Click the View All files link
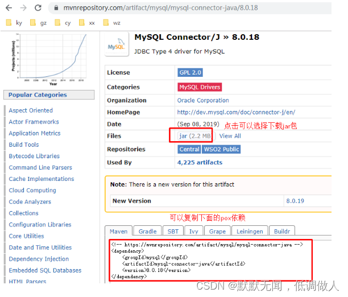348x297 pixels. click(x=230, y=136)
